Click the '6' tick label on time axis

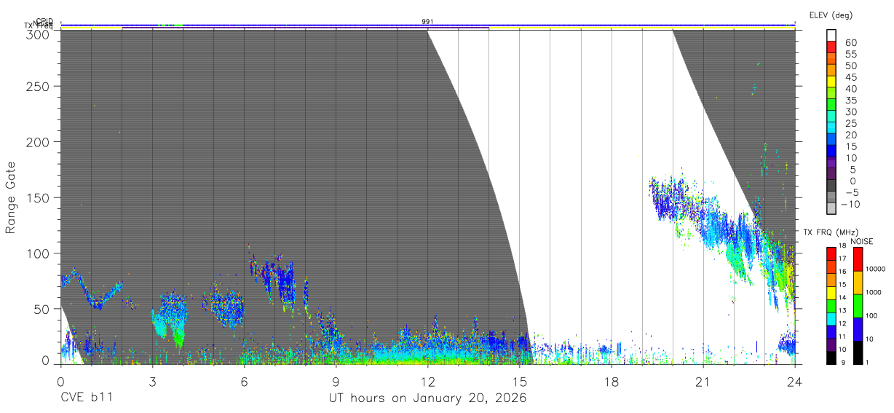[244, 381]
